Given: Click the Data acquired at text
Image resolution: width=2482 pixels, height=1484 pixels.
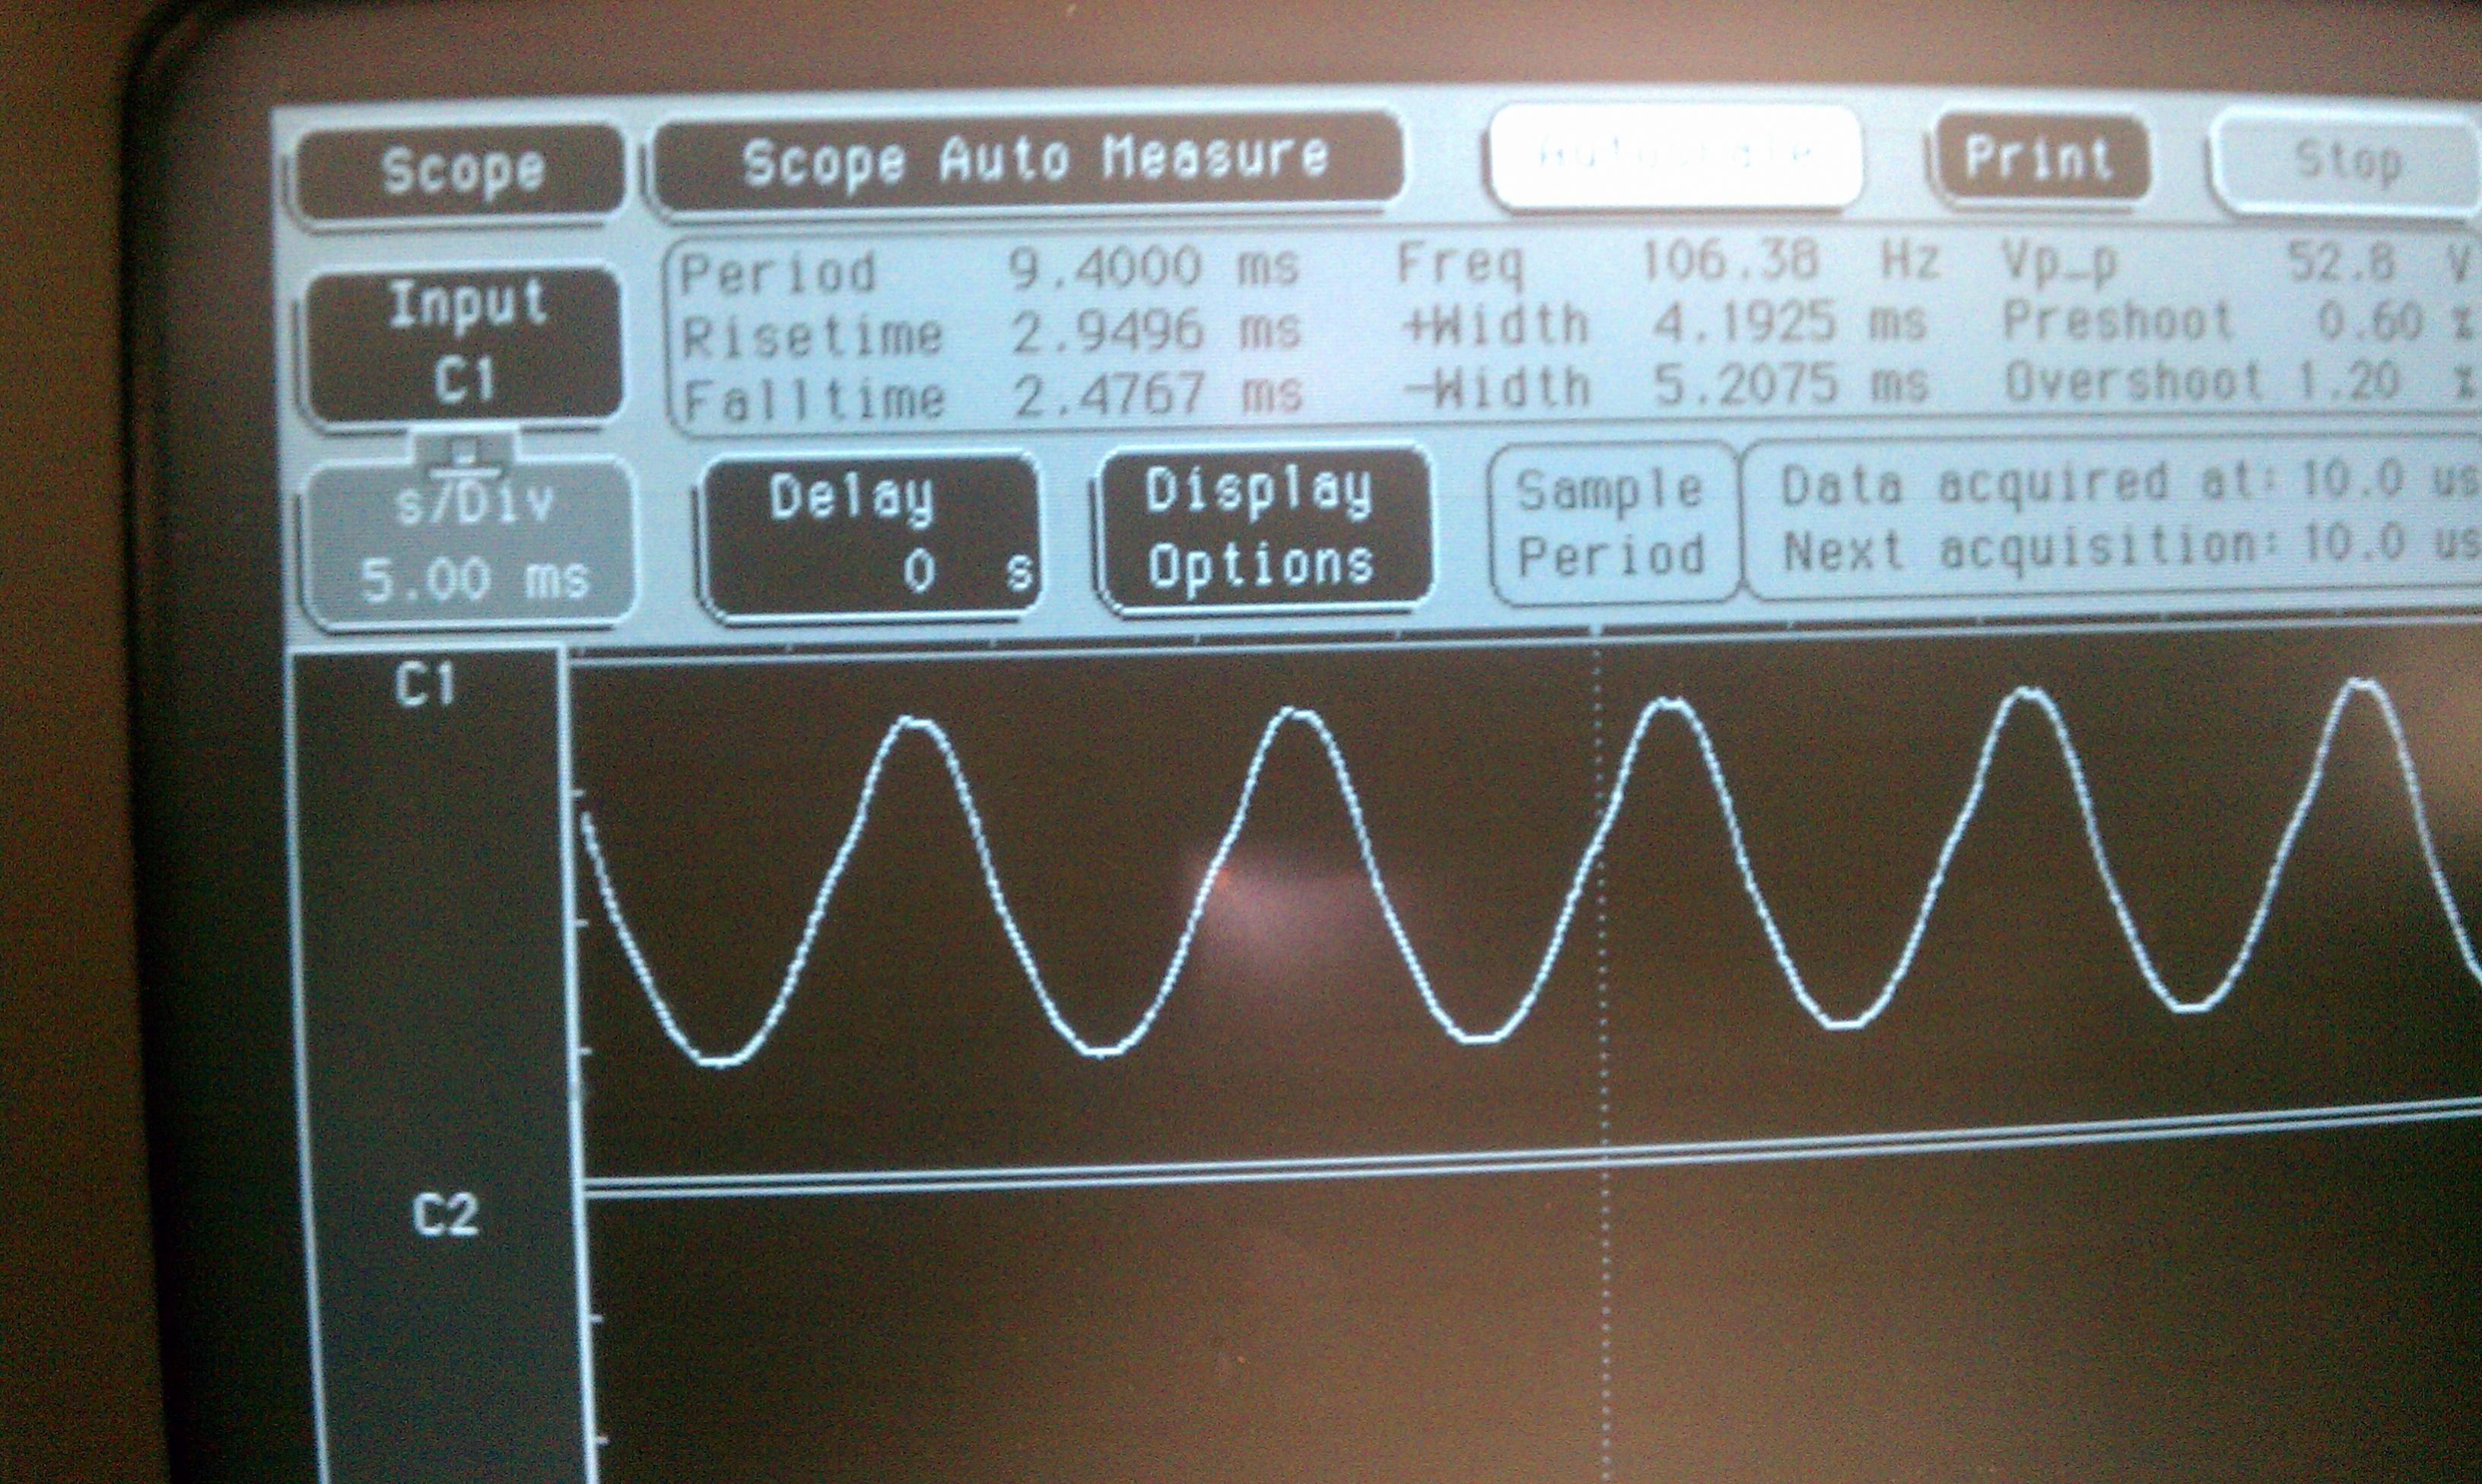Looking at the screenshot, I should 2130,484.
